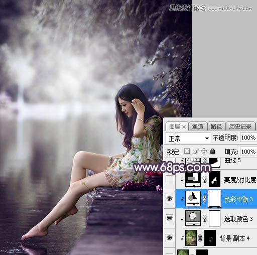Click the 不透明度 label
The image size is (257, 255).
click(x=225, y=138)
